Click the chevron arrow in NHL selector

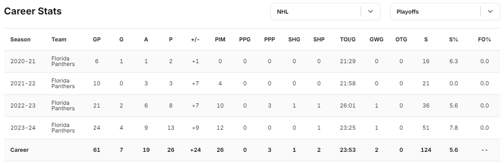point(370,12)
